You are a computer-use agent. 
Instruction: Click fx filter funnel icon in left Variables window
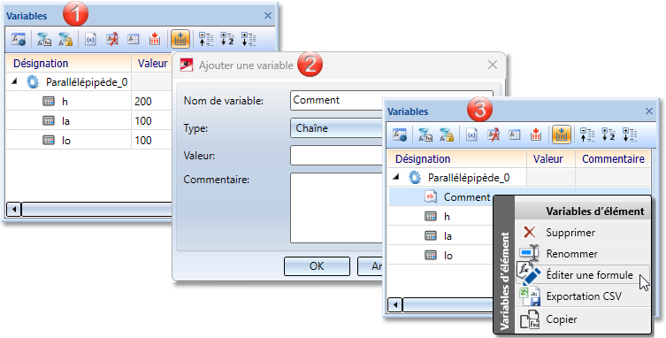coord(44,39)
